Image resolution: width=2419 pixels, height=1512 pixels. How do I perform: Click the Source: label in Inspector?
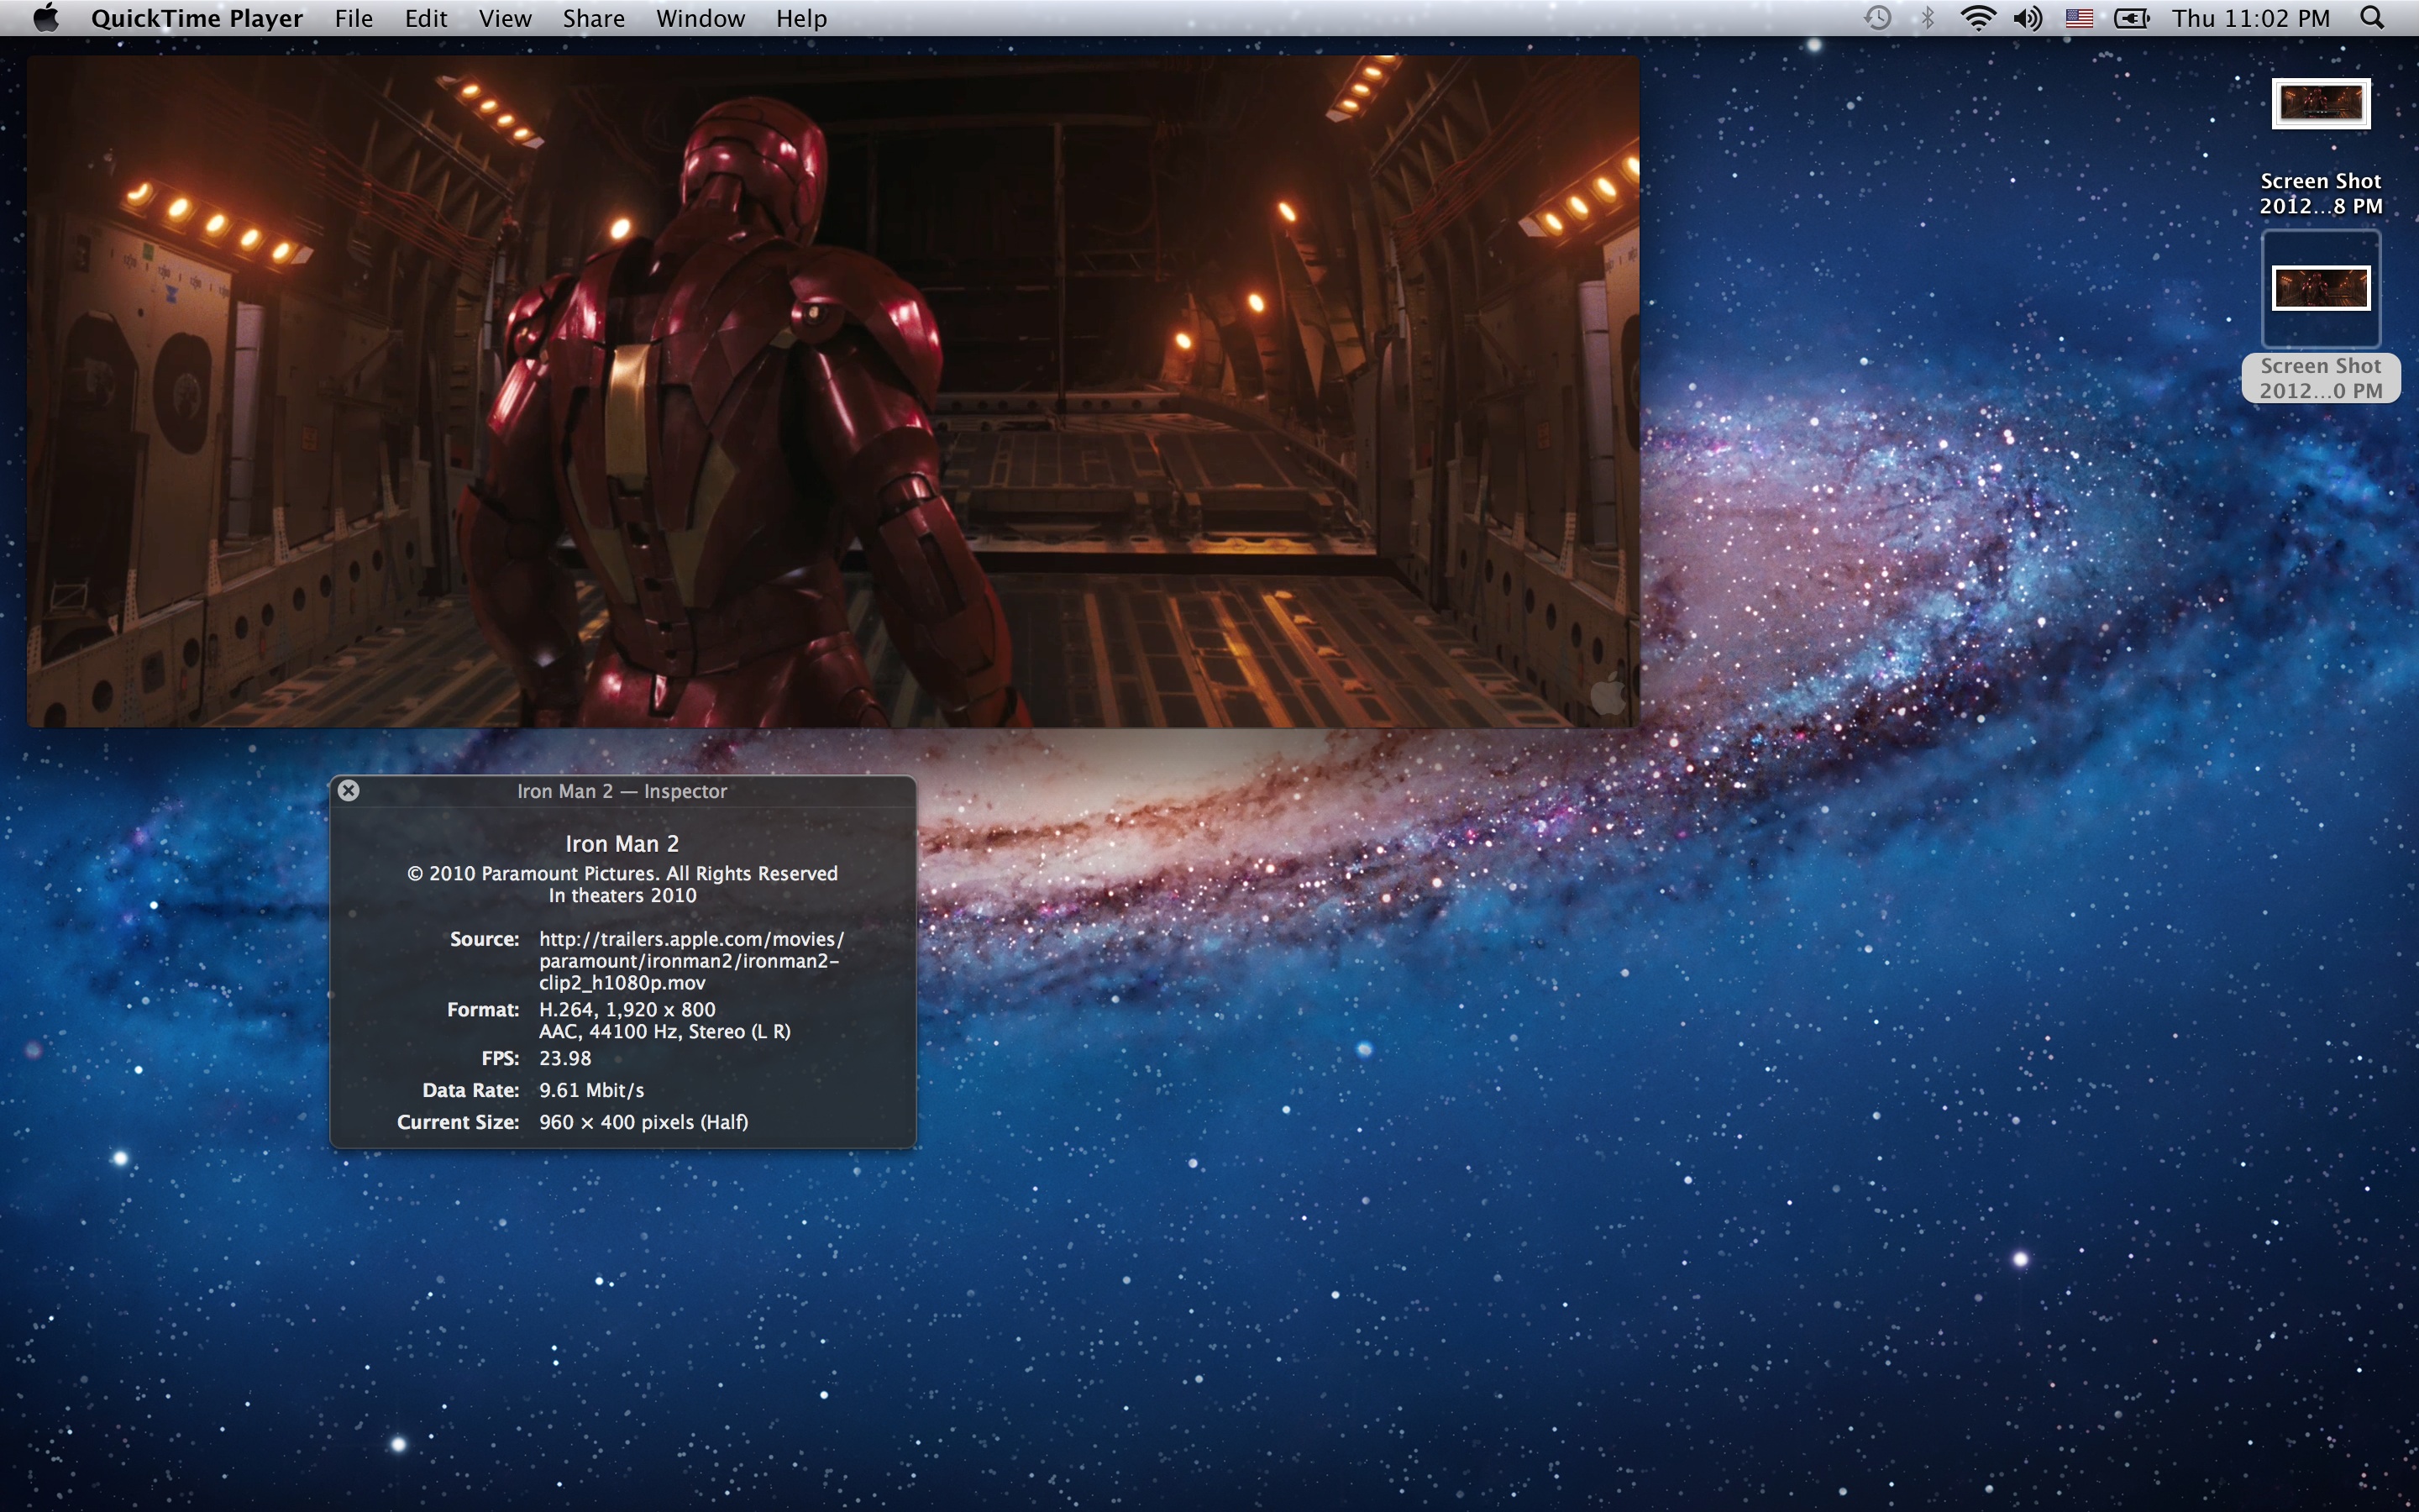tap(485, 939)
